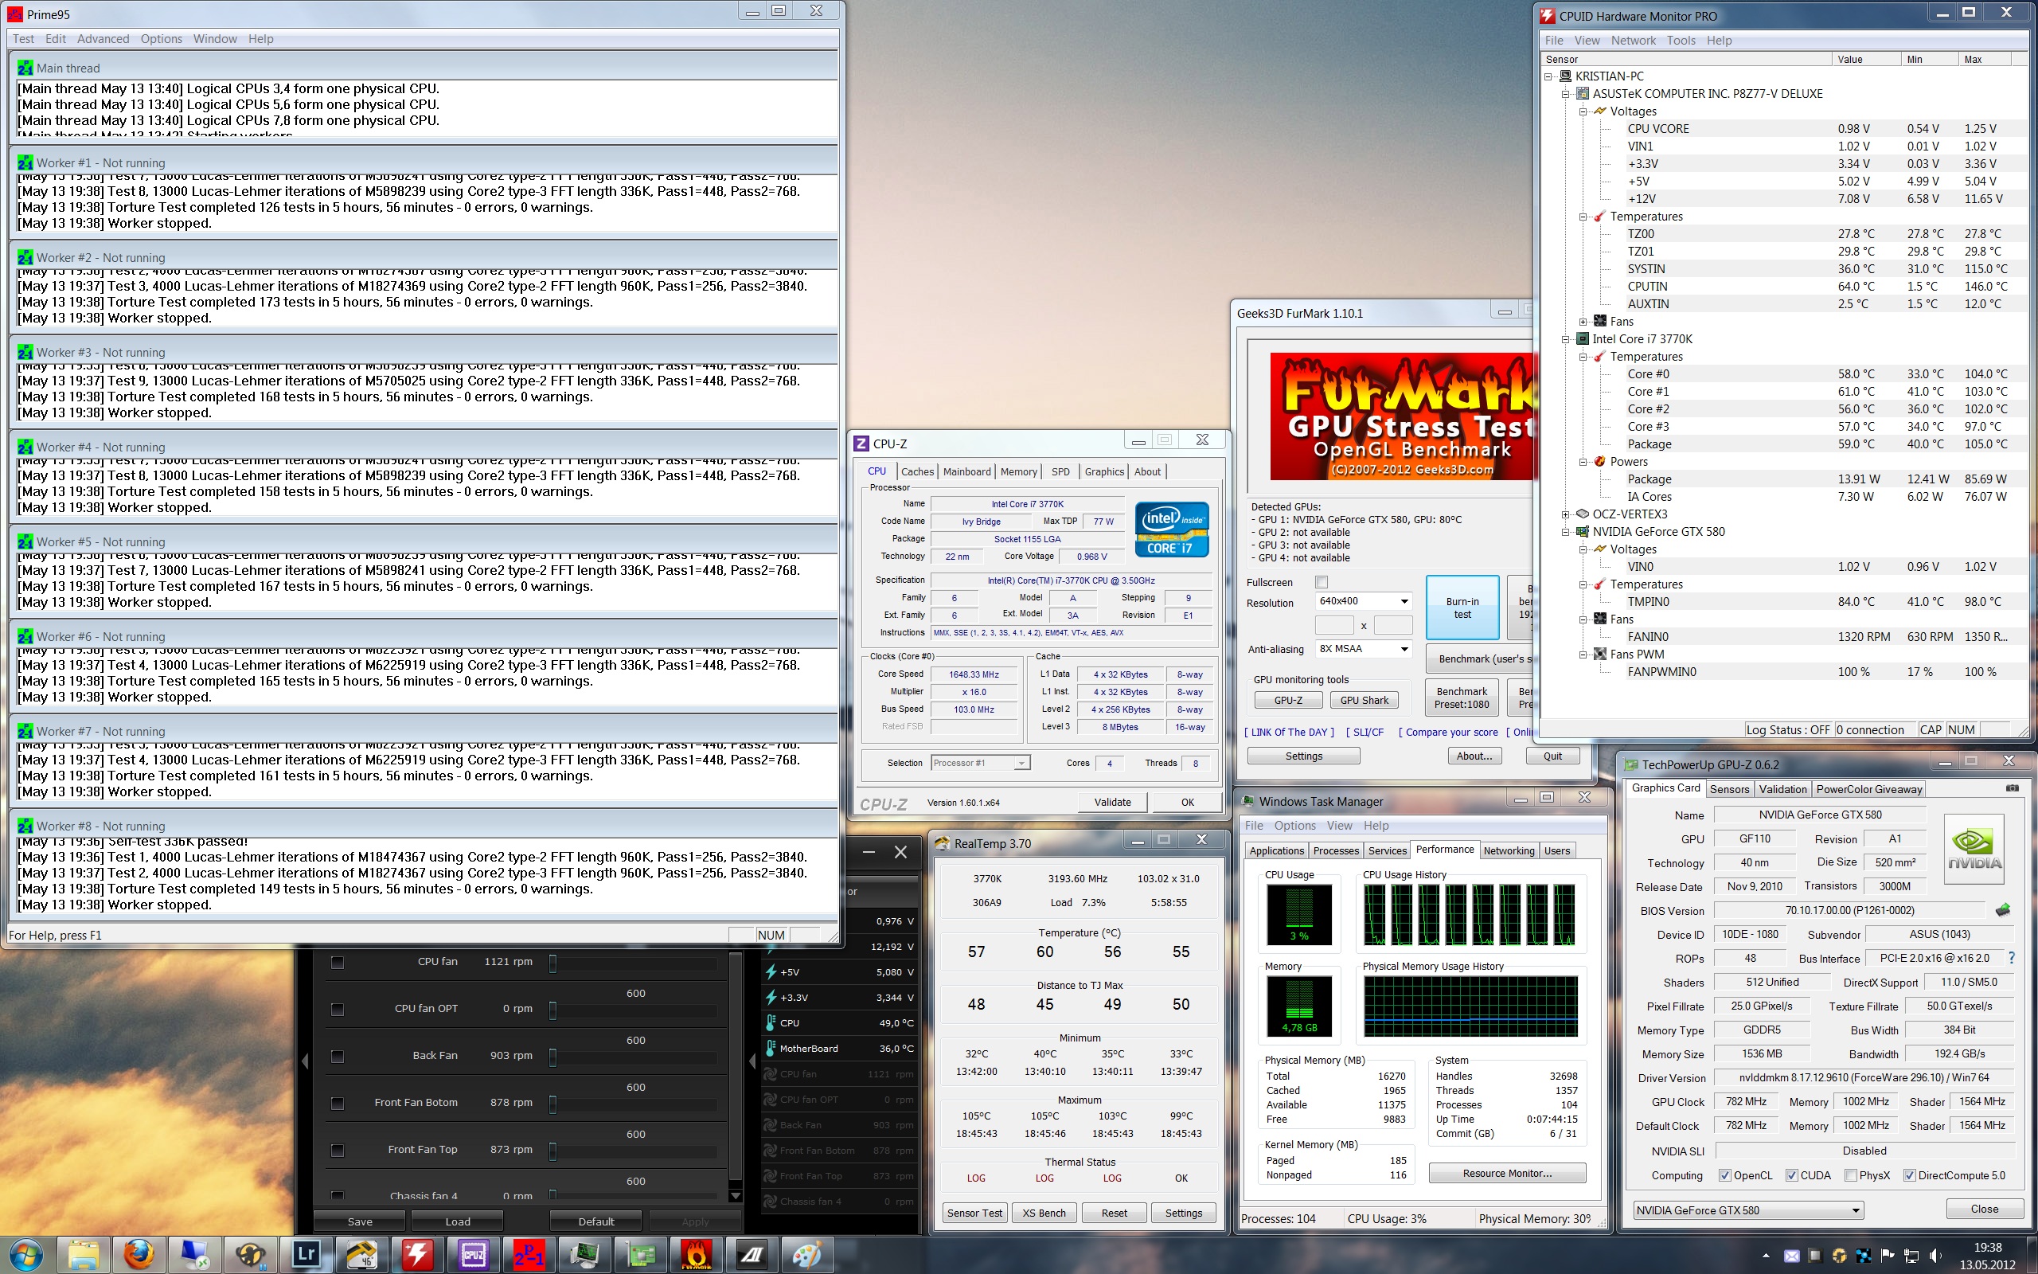Click Intel Core i7 logo in CPU-Z
The height and width of the screenshot is (1274, 2038).
(x=1171, y=530)
